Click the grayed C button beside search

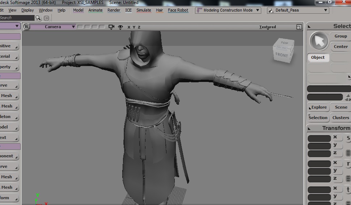pos(46,18)
